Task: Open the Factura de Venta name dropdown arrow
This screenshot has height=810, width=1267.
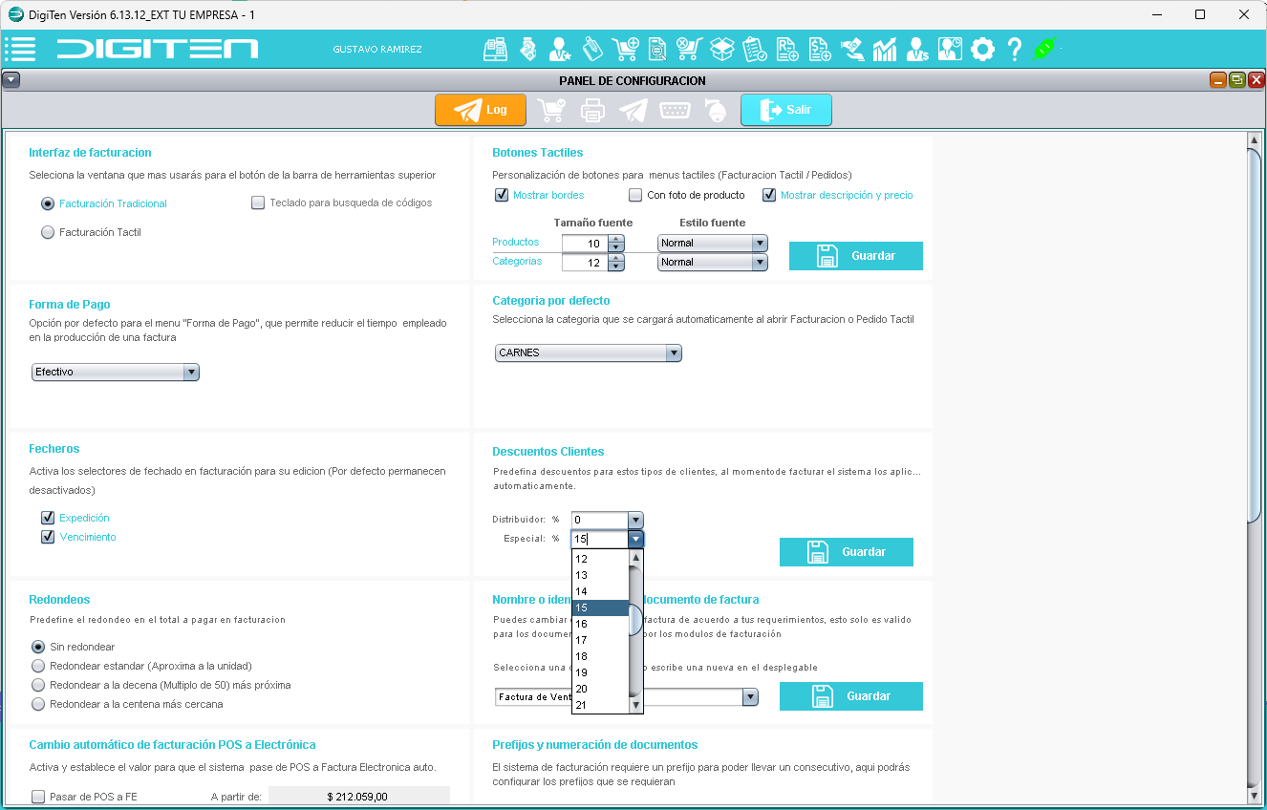Action: coord(751,696)
